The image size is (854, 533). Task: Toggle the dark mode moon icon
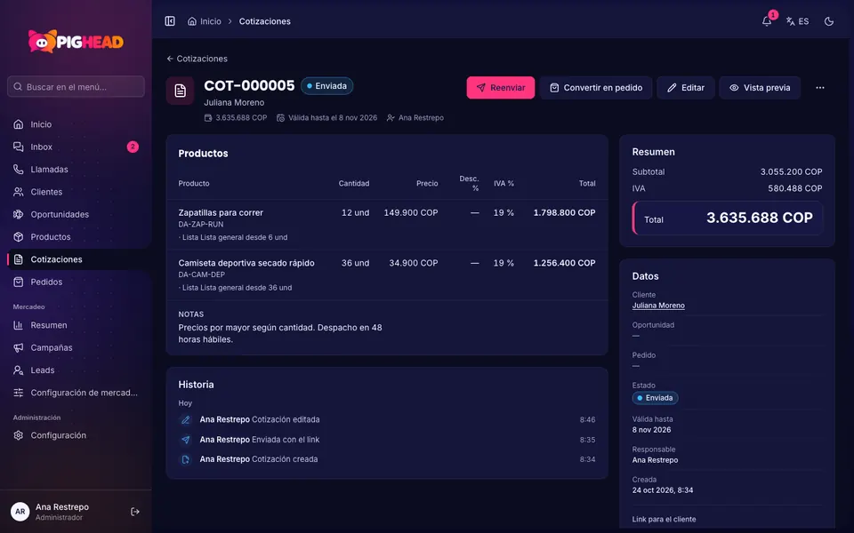829,21
